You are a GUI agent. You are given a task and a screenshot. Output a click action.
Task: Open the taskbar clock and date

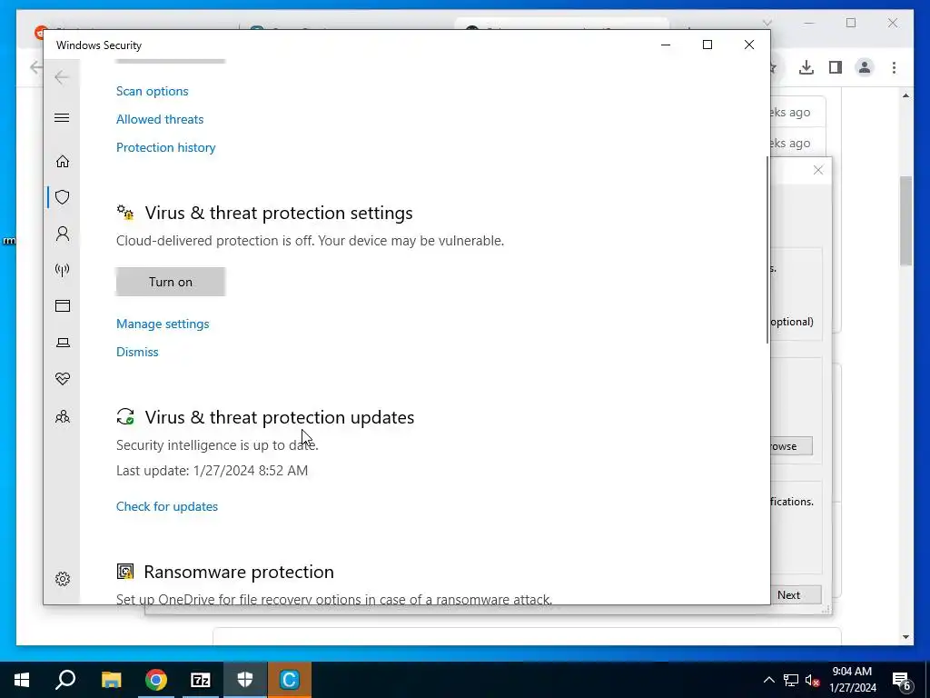click(852, 680)
